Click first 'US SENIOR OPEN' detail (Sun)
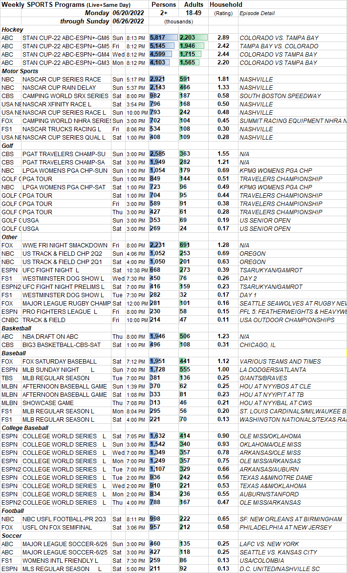The image size is (347, 573). click(264, 220)
